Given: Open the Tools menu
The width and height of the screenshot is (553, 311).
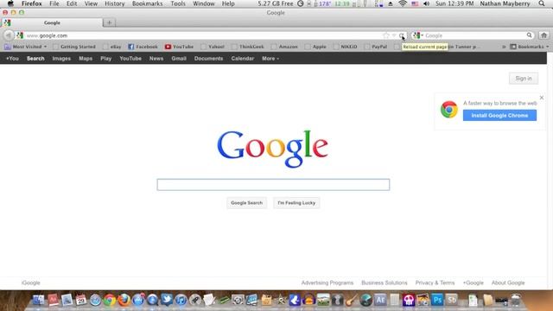Looking at the screenshot, I should [x=178, y=3].
